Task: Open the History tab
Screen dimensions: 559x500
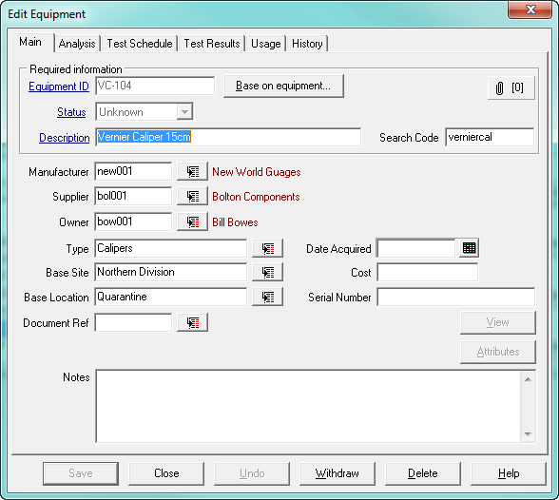Action: pos(307,44)
